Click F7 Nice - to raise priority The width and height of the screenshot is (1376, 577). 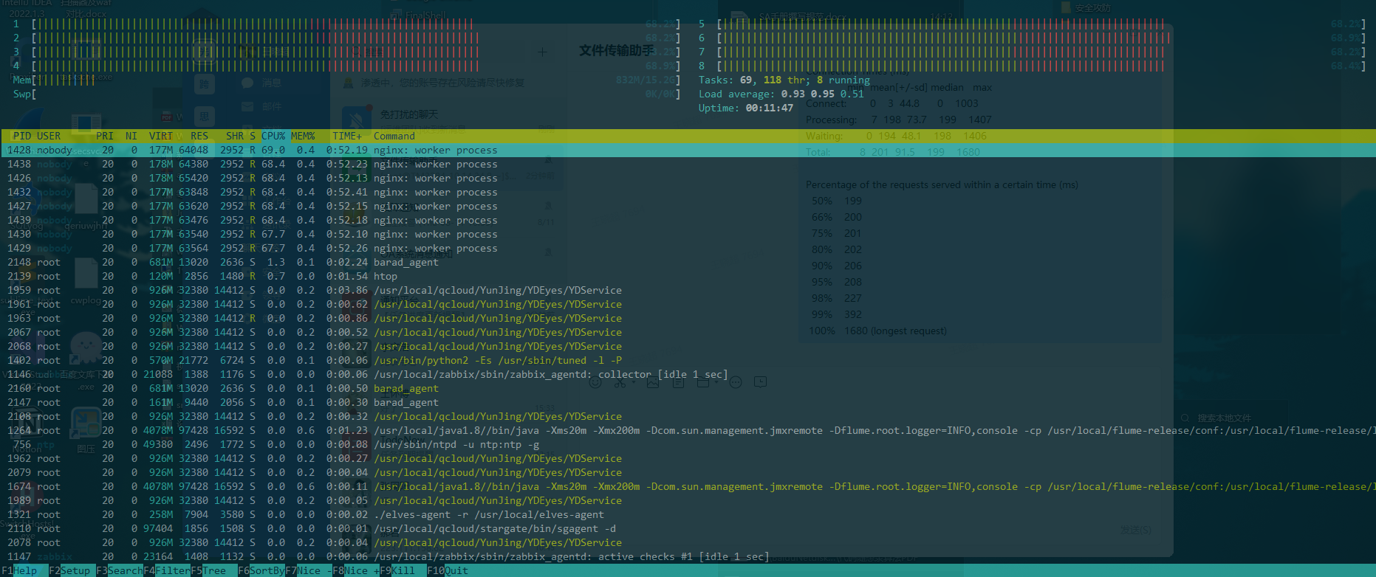(309, 570)
